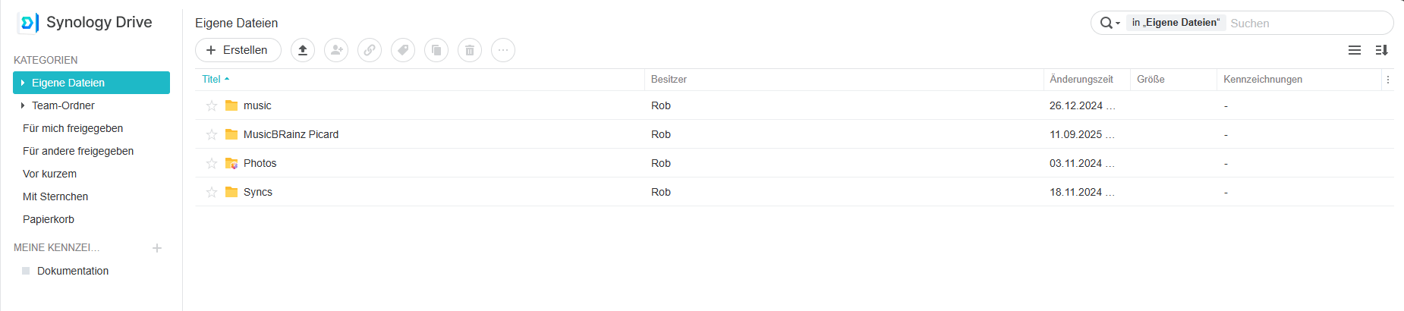
Task: Expand the Team-Ordner tree arrow
Action: pyautogui.click(x=23, y=105)
